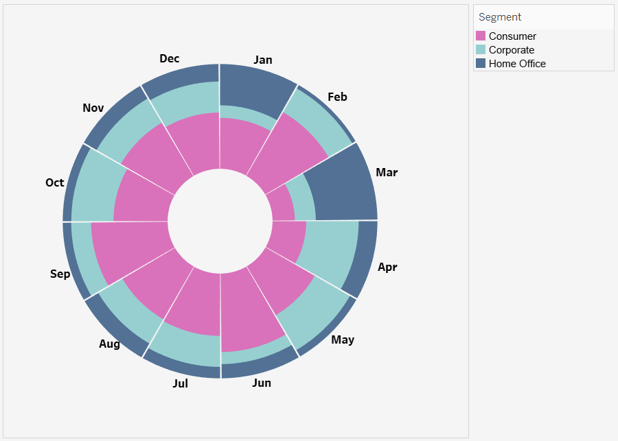Image resolution: width=618 pixels, height=441 pixels.
Task: Click the Segment legend title
Action: click(500, 17)
